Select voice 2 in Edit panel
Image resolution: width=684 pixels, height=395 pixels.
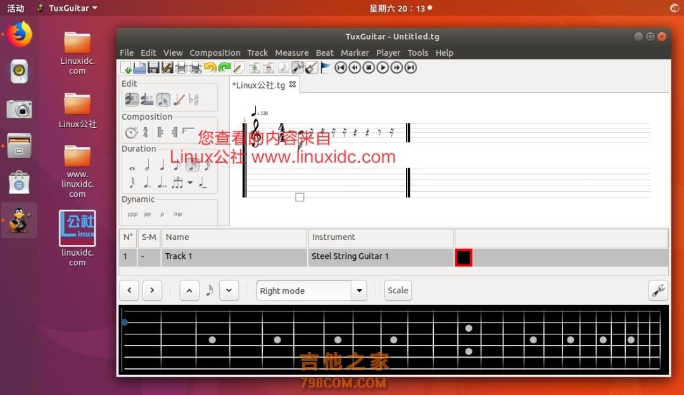click(x=147, y=100)
